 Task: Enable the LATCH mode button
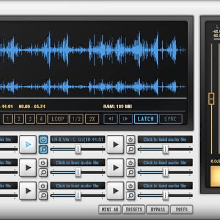click(146, 119)
